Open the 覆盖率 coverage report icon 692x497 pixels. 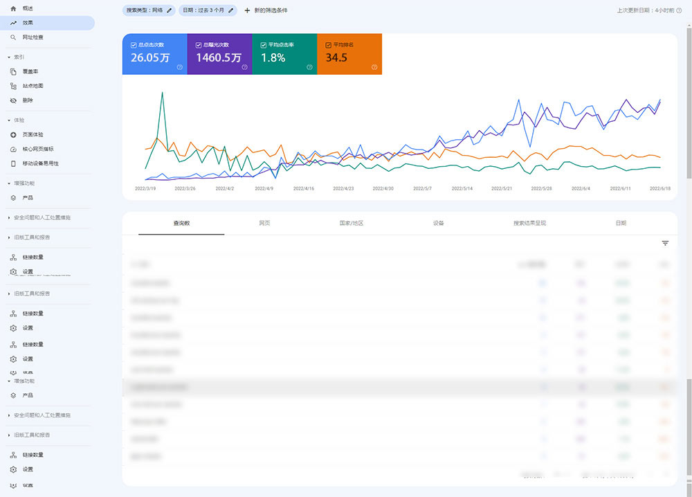tap(13, 71)
